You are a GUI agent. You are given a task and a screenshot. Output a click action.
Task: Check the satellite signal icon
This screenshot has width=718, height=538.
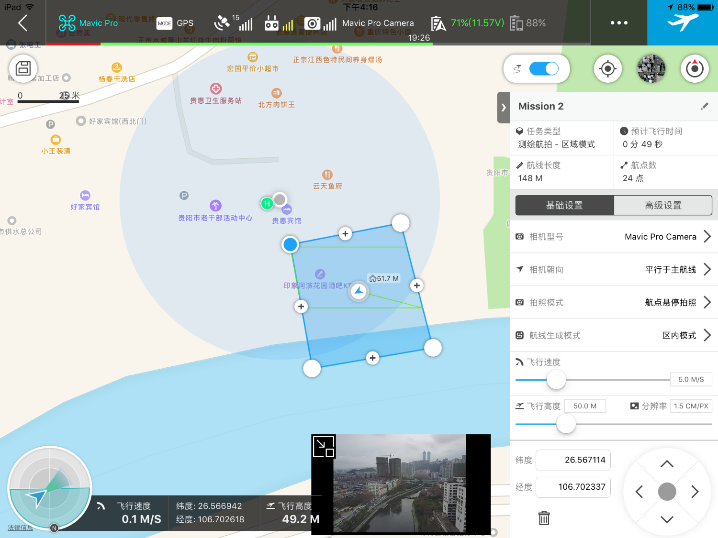222,22
